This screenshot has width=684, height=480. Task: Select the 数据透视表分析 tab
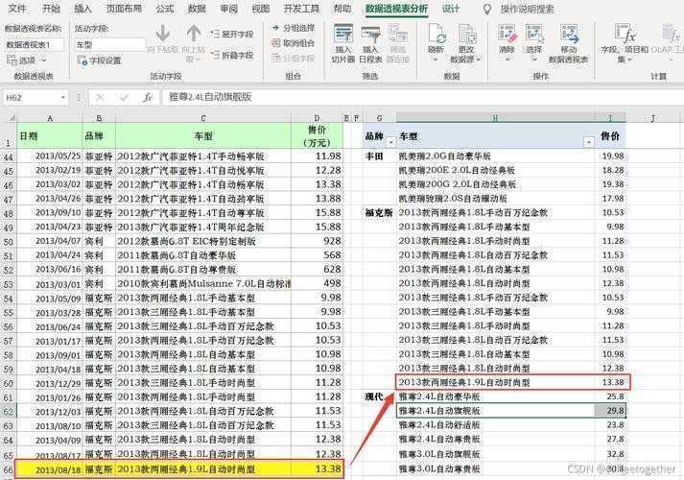pyautogui.click(x=396, y=9)
